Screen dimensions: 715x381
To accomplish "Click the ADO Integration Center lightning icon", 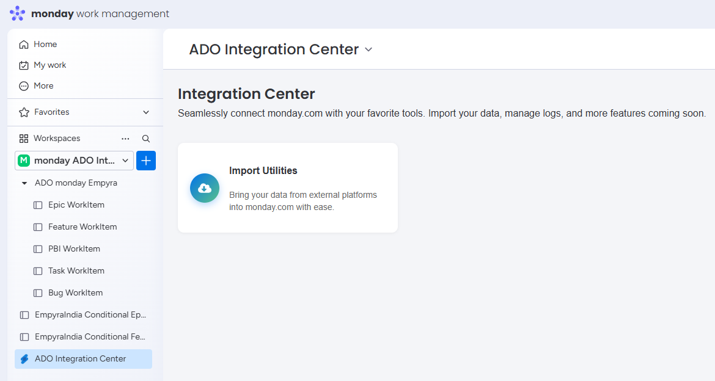I will [24, 359].
